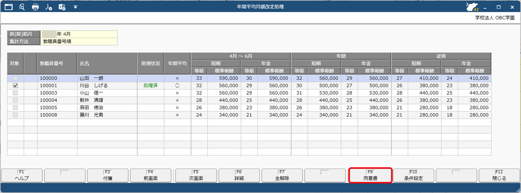Click the 年間平均 column header
This screenshot has width=521, height=193.
[177, 63]
